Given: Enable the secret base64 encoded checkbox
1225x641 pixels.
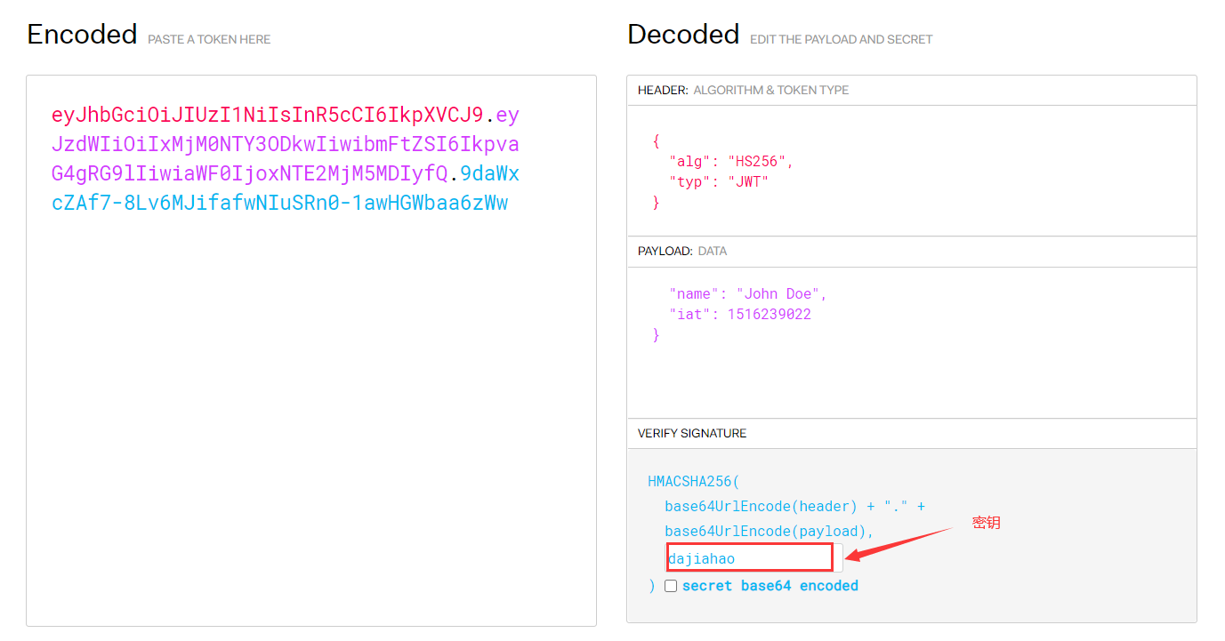Looking at the screenshot, I should tap(671, 586).
